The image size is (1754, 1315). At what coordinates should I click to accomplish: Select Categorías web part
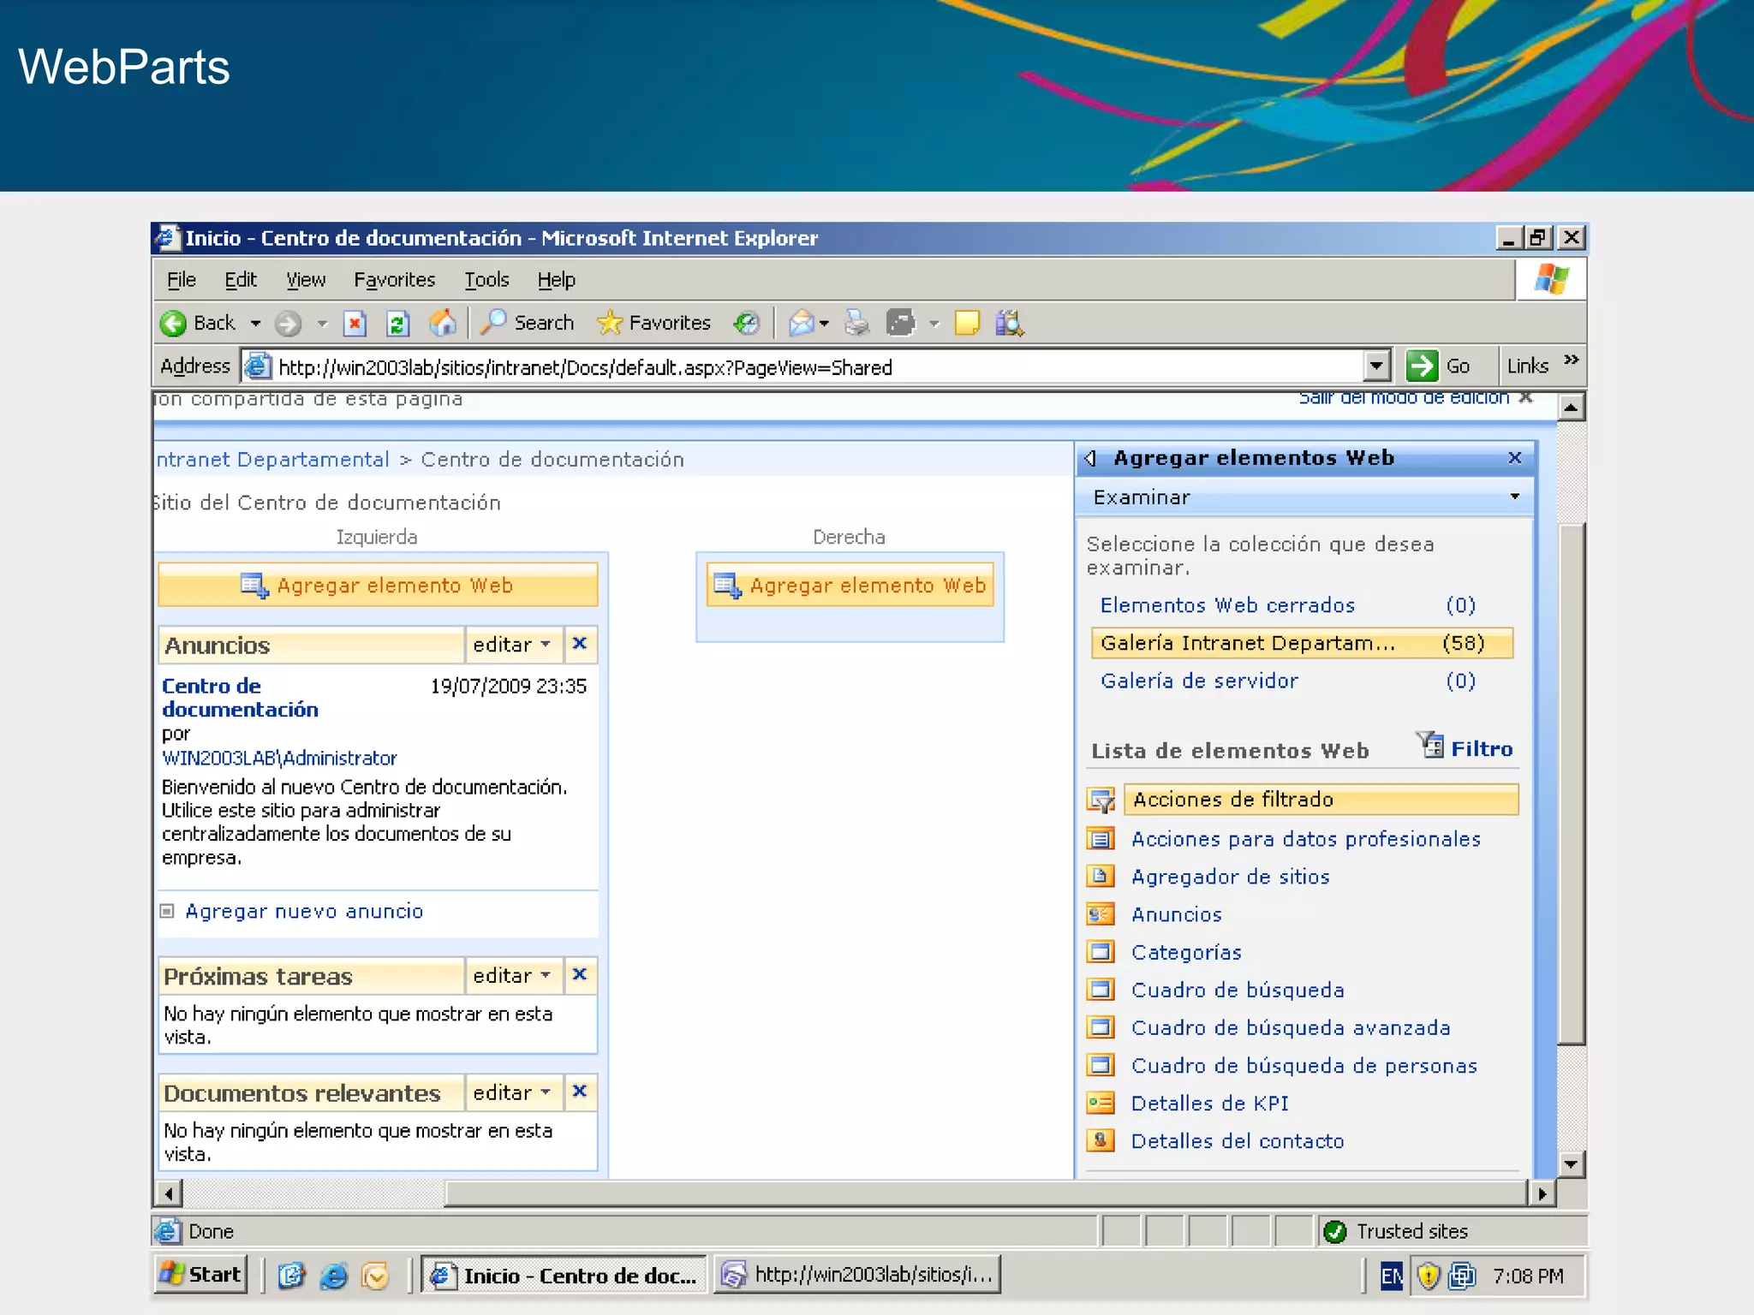1186,953
